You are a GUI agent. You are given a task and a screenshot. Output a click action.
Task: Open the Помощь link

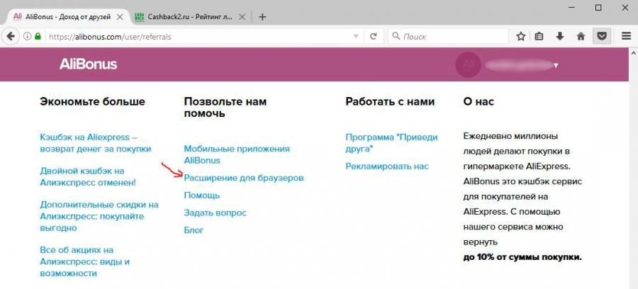202,195
